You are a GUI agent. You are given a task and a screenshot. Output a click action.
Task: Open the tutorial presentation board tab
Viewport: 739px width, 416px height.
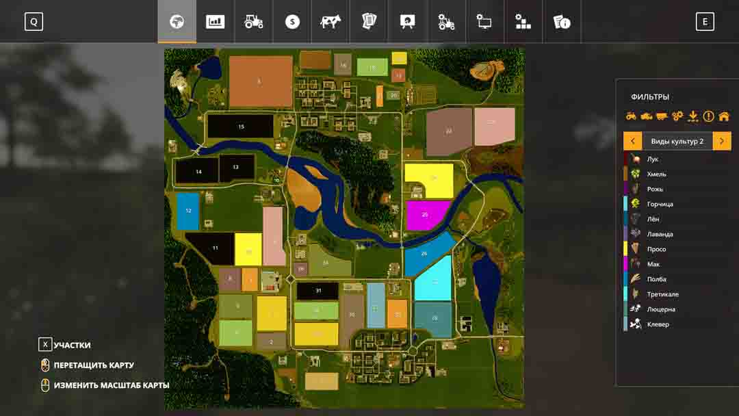408,22
